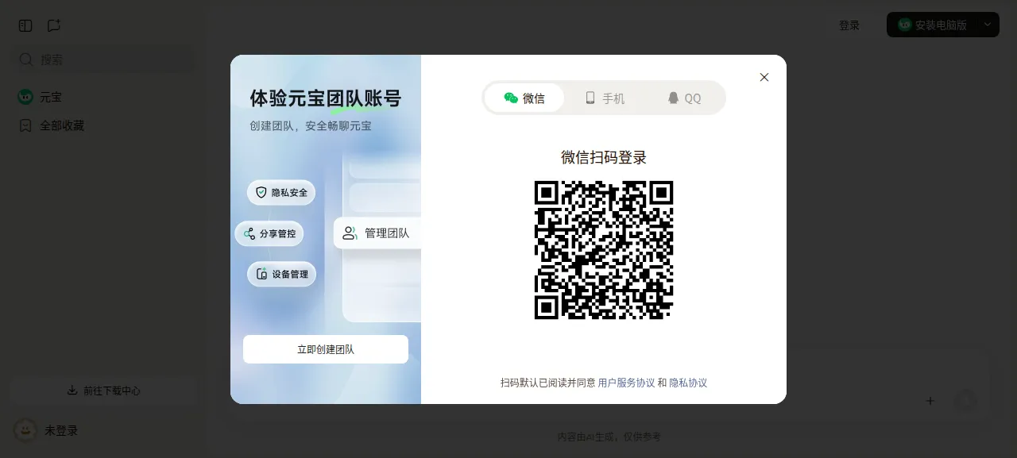The image size is (1017, 458).
Task: Click 立即创建团队 button
Action: pos(326,349)
